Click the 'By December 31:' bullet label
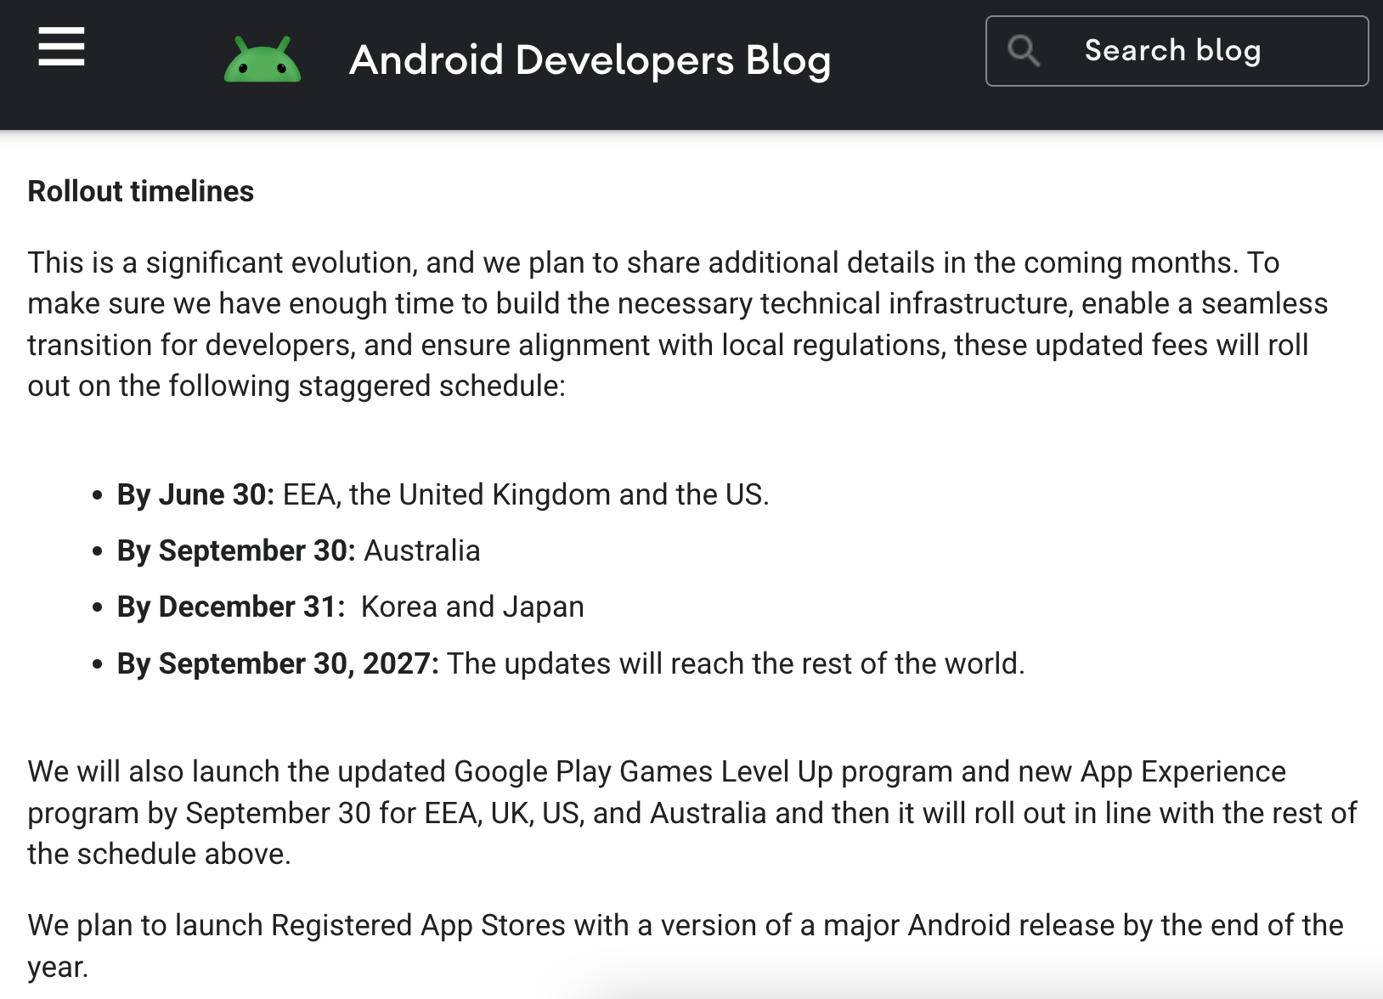Viewport: 1383px width, 999px height. 231,607
